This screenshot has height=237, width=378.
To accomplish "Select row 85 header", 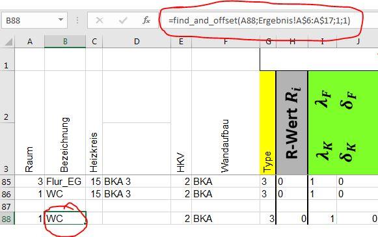I will [x=7, y=182].
